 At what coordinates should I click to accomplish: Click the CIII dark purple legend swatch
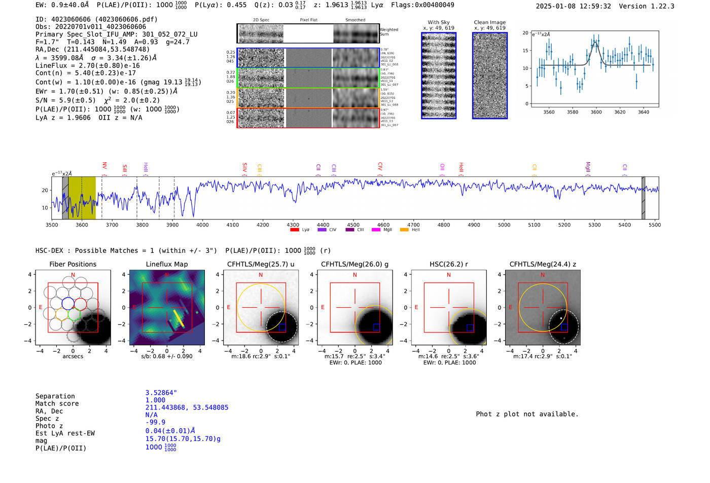[x=350, y=230]
